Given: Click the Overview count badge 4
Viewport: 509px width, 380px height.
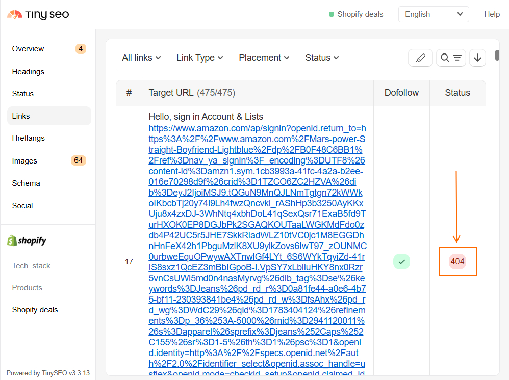Looking at the screenshot, I should point(81,49).
